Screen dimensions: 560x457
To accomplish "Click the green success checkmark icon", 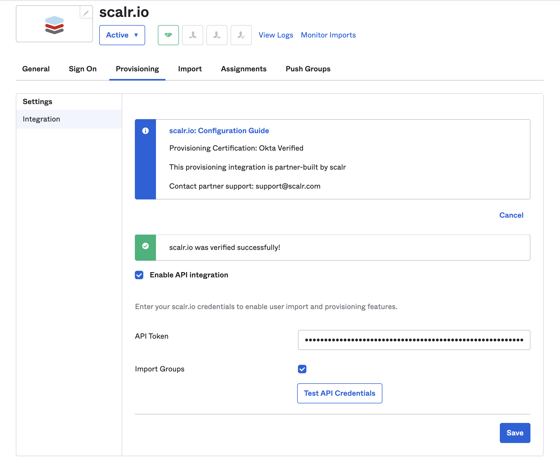I will [x=145, y=246].
